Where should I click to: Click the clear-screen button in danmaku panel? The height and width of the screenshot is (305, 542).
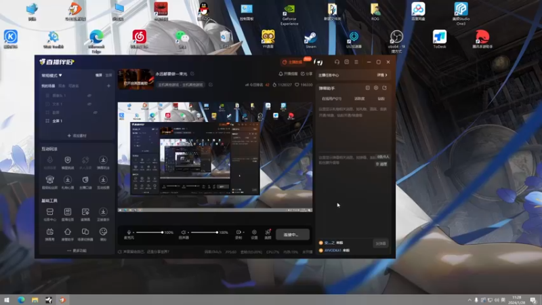point(381,164)
